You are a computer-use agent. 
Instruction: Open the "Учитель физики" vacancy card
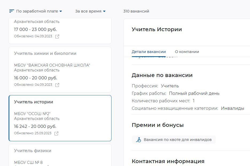[x=33, y=151]
